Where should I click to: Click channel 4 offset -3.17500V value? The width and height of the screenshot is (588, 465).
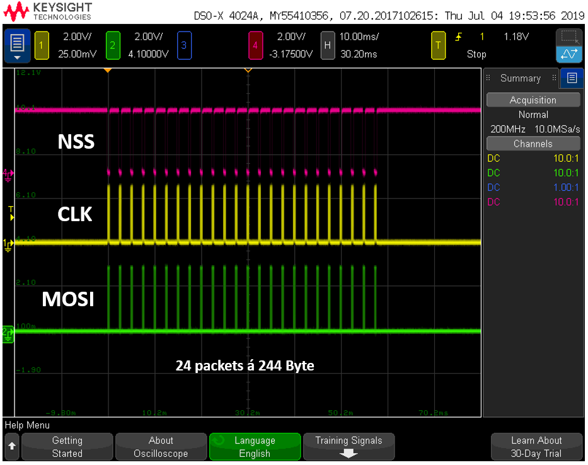[x=291, y=54]
